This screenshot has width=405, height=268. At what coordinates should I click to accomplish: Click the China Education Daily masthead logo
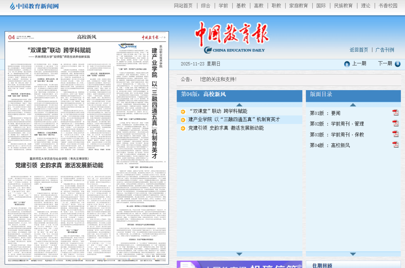click(232, 38)
